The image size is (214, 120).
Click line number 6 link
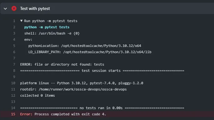tap(14, 52)
